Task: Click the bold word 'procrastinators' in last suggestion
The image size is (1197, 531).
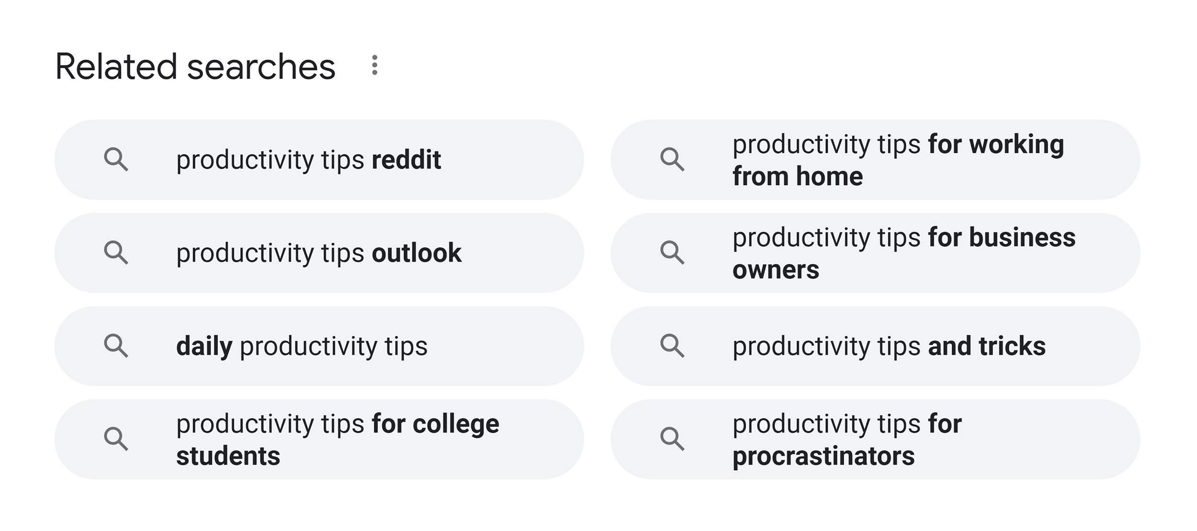Action: tap(824, 456)
